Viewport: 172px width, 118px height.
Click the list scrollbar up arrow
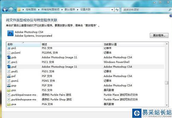click(167, 44)
